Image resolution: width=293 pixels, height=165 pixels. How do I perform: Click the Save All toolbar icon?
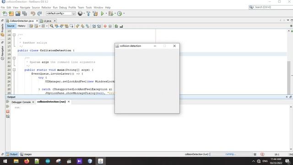tap(24, 13)
